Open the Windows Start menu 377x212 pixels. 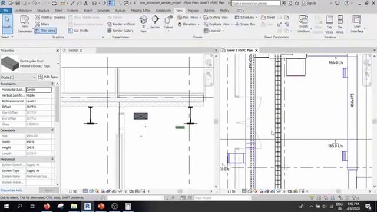click(6, 206)
